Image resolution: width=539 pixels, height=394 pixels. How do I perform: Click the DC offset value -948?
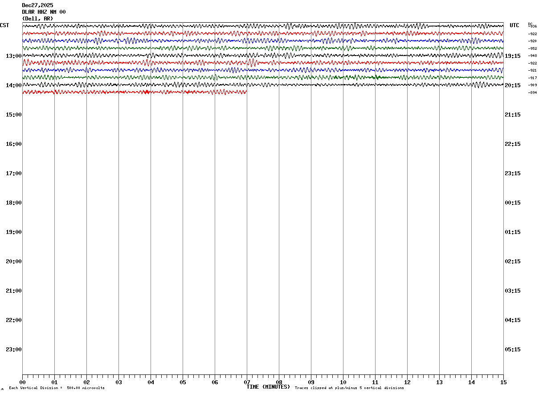(533, 56)
